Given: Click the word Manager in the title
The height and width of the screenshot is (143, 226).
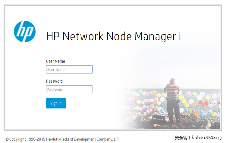Looking at the screenshot, I should 155,36.
